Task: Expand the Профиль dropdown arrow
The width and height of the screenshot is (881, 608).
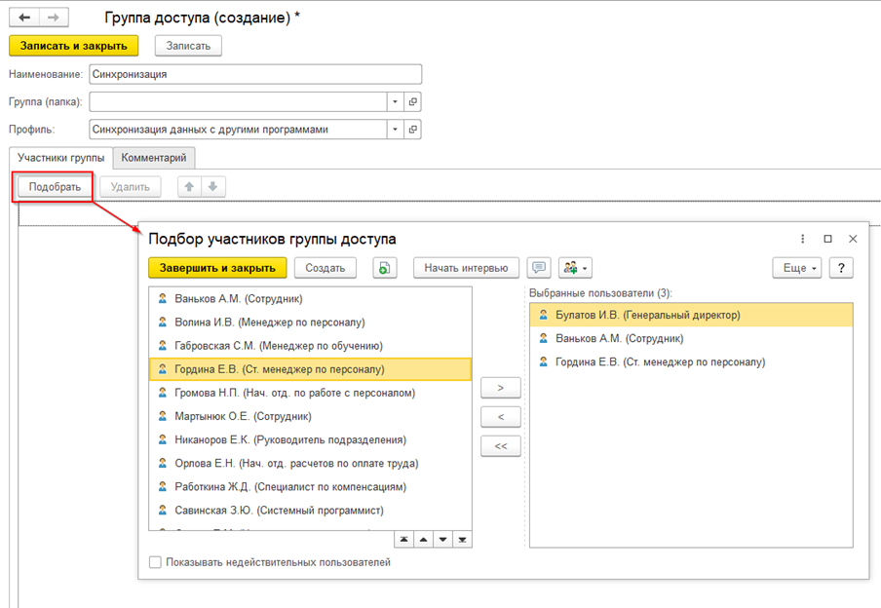Action: (395, 130)
